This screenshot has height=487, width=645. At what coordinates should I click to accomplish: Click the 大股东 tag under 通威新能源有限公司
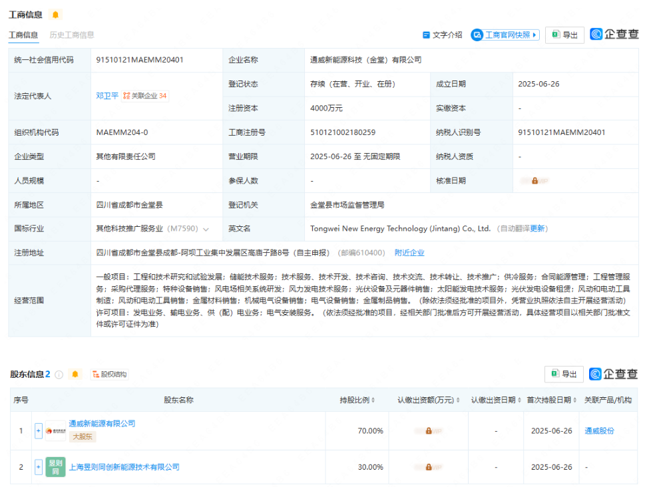[x=83, y=437]
